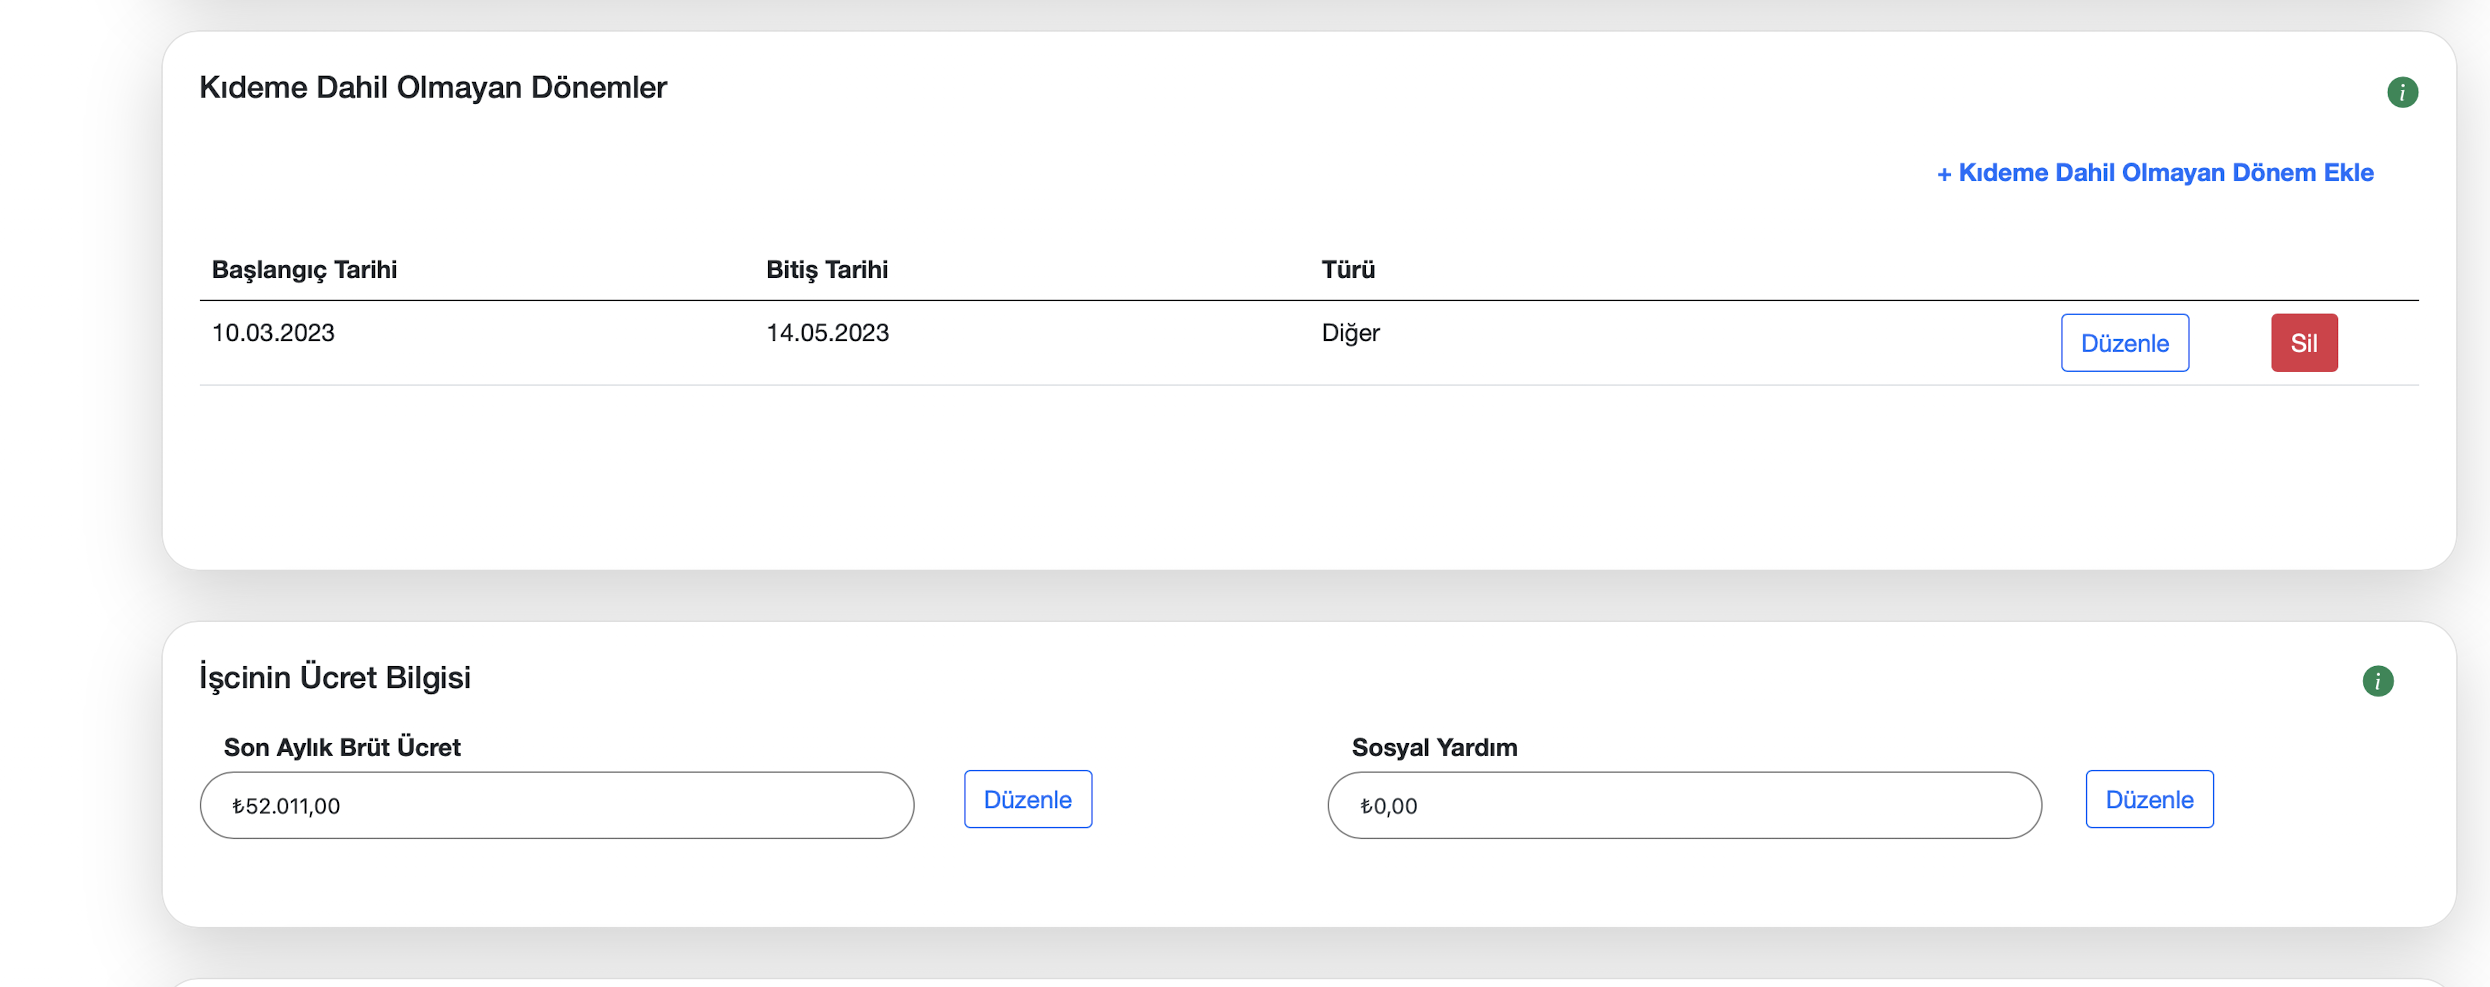Viewport: 2490px width, 987px height.
Task: Delete the period row with Sil
Action: click(x=2303, y=343)
